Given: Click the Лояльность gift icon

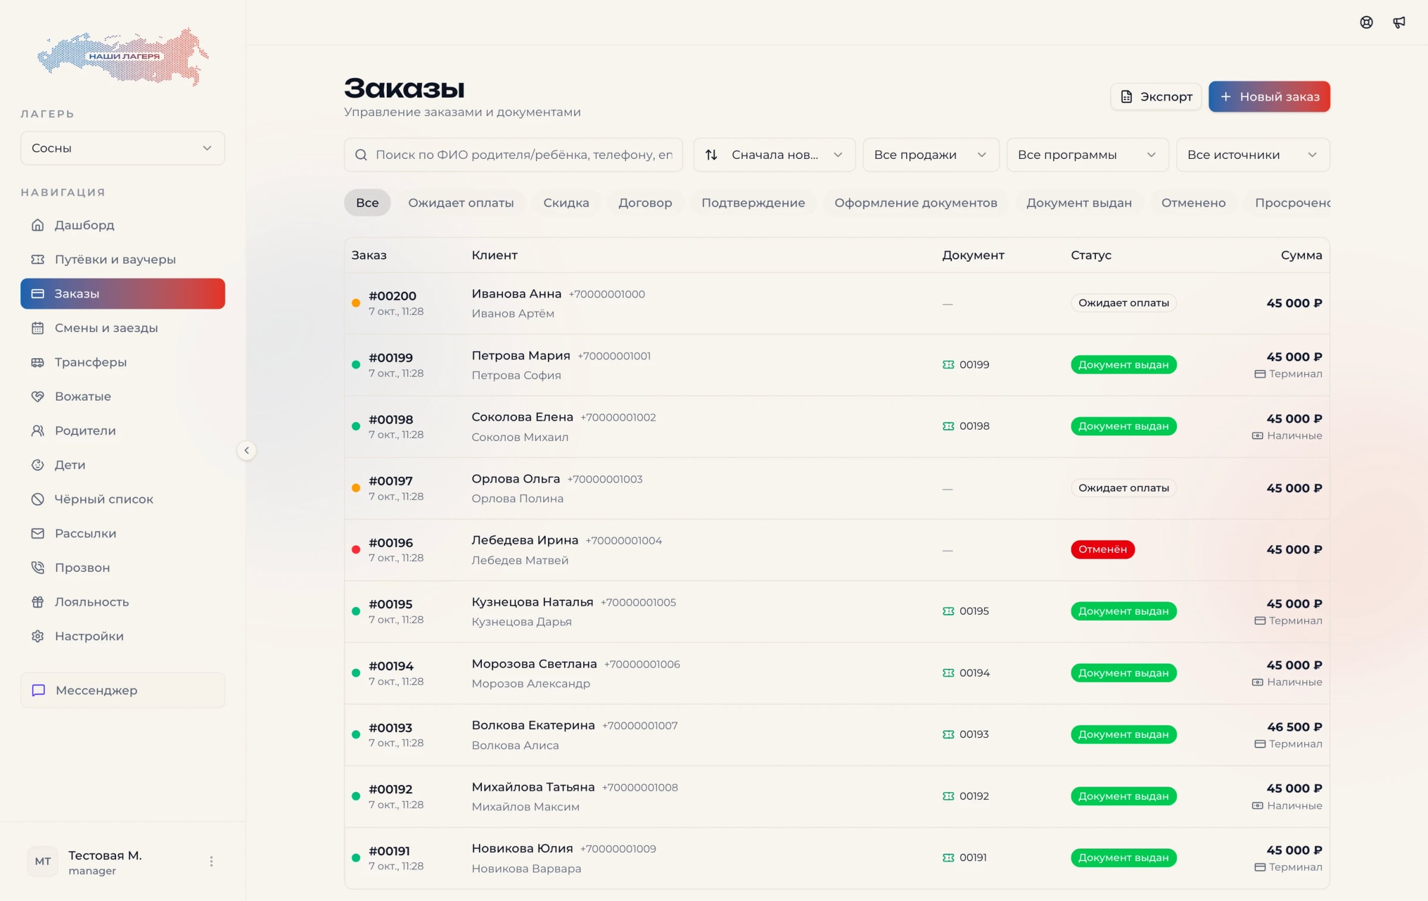Looking at the screenshot, I should coord(37,602).
